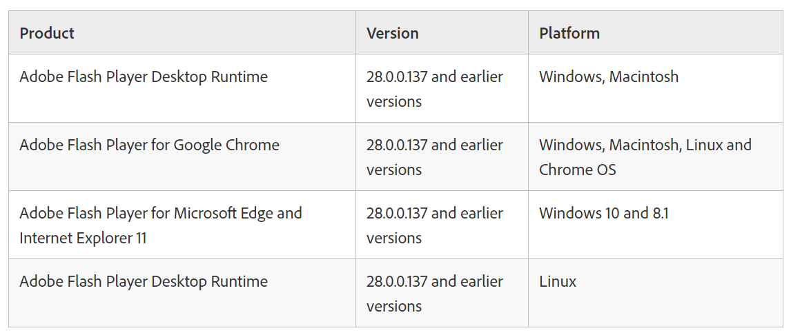This screenshot has width=791, height=335.
Task: Click "28.0.0.137" in the Google Chrome row
Action: 397,145
